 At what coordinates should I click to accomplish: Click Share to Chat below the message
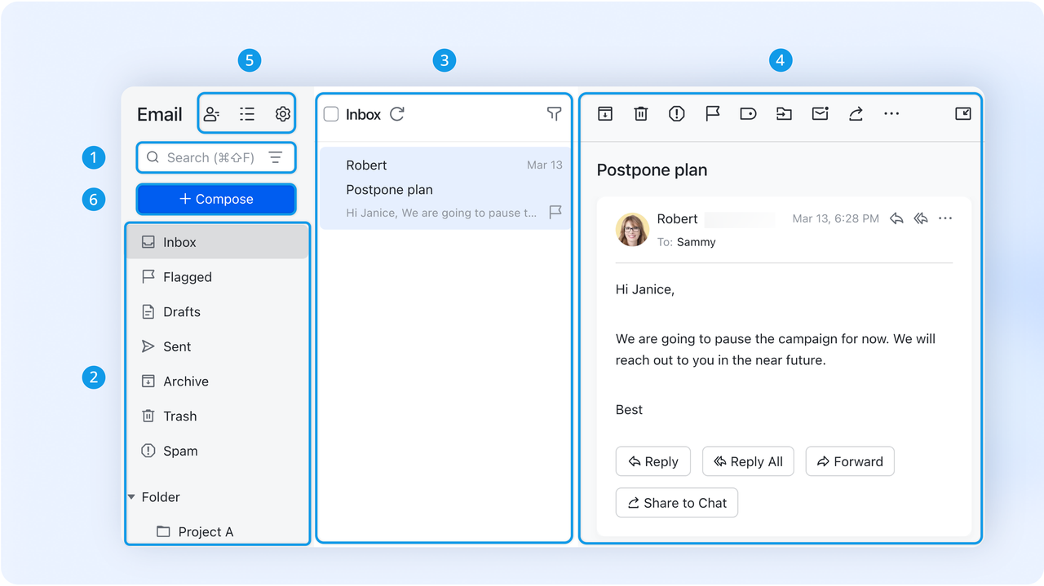[676, 502]
